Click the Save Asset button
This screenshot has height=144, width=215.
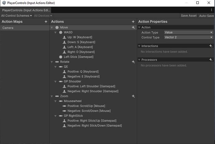pyautogui.click(x=189, y=16)
